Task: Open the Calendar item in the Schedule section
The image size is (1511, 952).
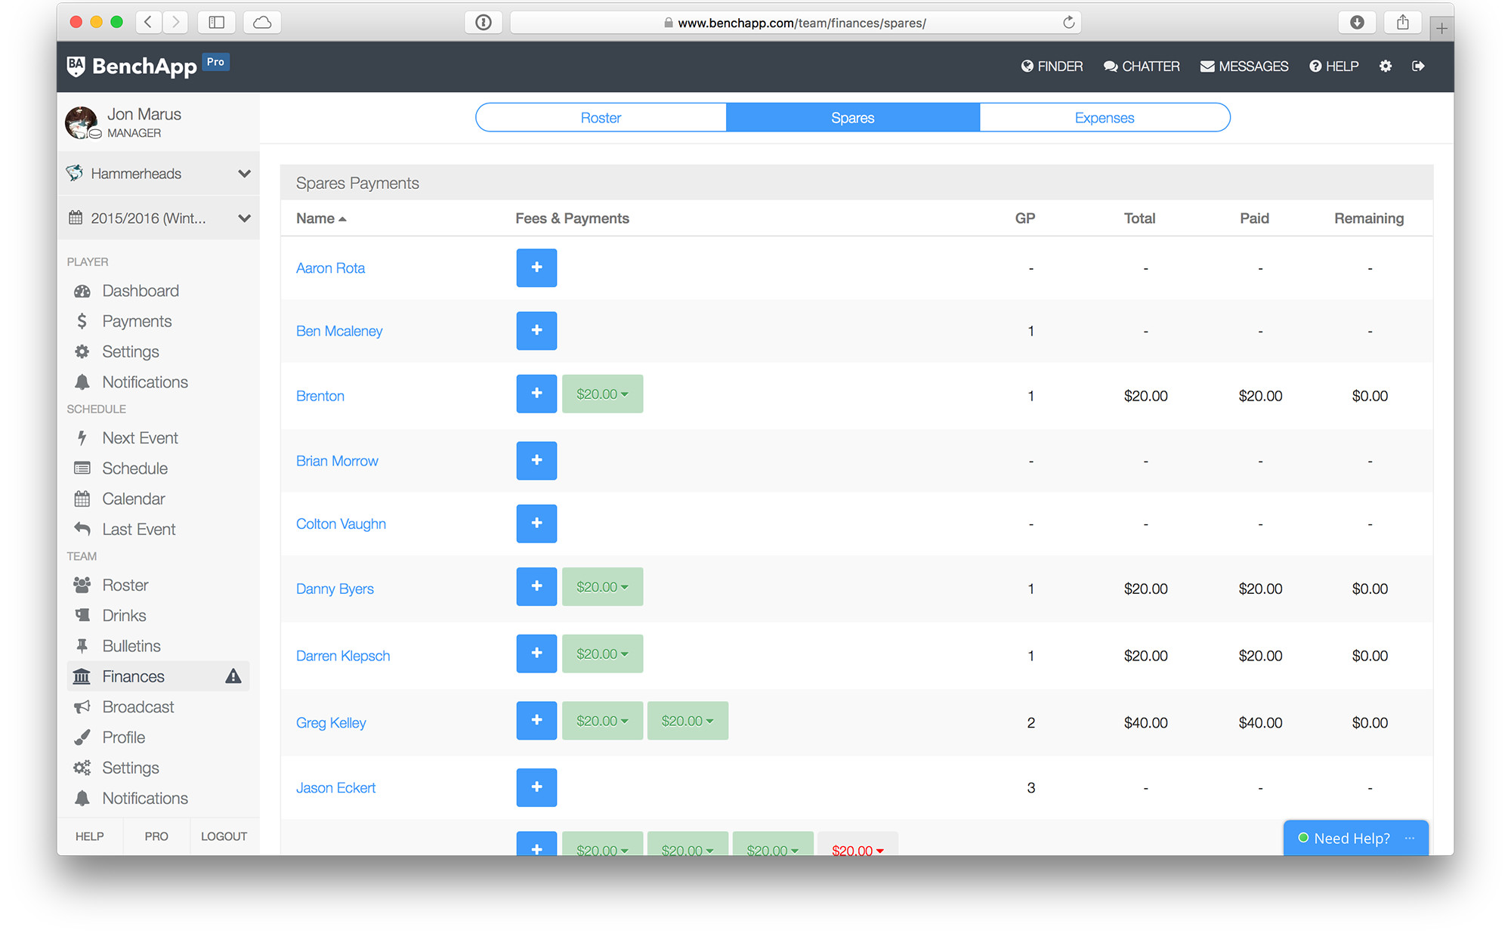Action: 134,498
